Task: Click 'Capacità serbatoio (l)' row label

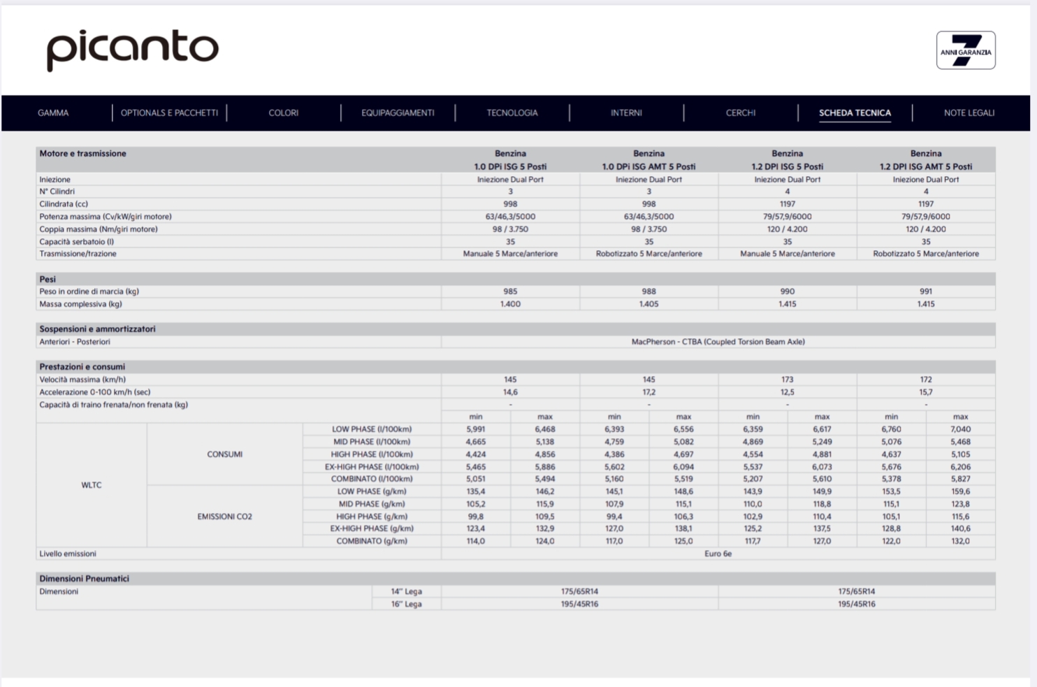Action: point(76,242)
